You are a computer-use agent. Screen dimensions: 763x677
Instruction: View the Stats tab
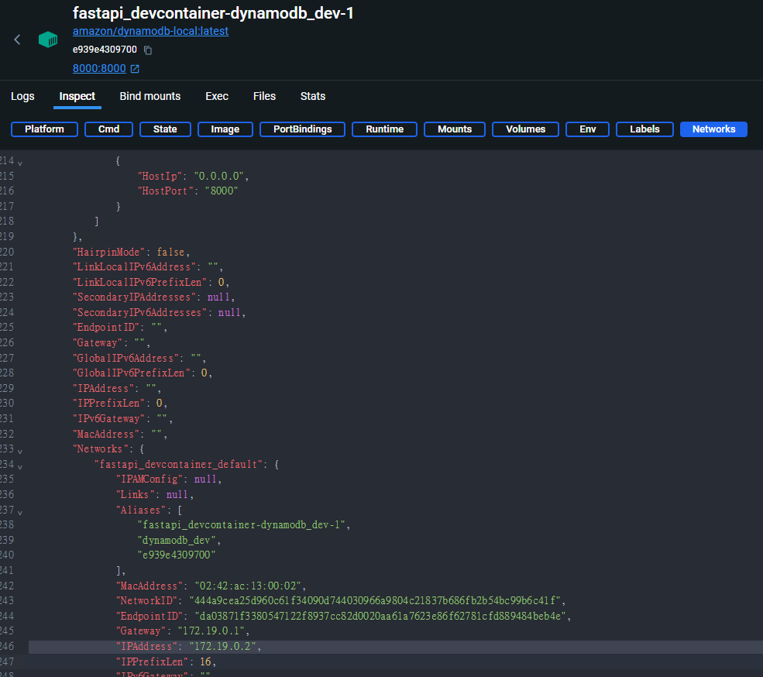pos(312,96)
